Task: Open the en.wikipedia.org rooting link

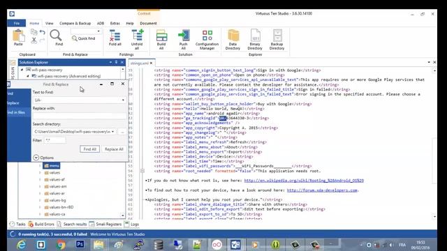Action: coord(304,181)
